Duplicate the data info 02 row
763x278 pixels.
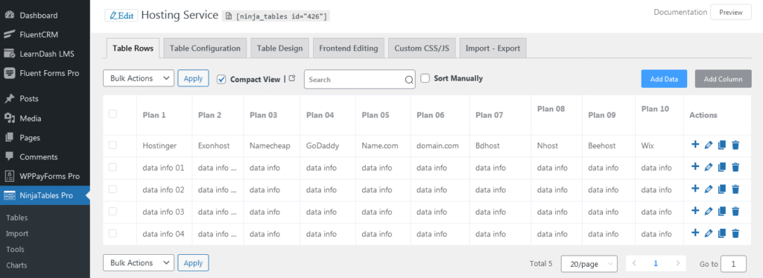click(x=722, y=189)
